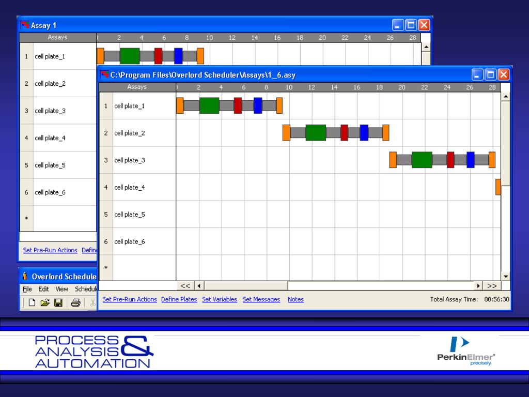Click the up scroll arrow in Assay 1 window
The image size is (529, 397).
coord(426,47)
